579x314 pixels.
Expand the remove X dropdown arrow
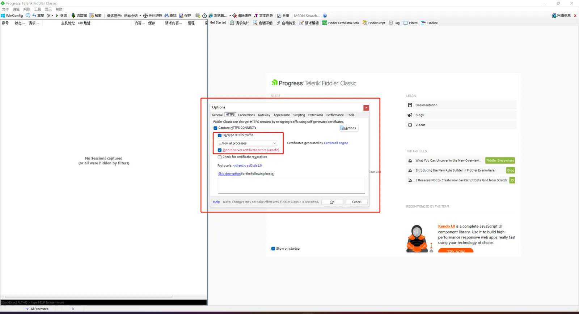[52, 16]
